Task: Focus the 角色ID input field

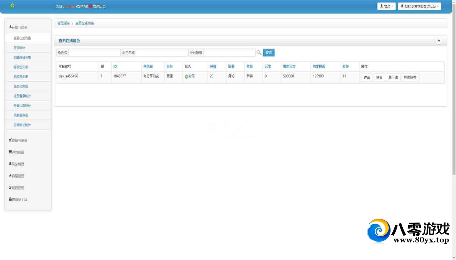Action: tap(94, 52)
